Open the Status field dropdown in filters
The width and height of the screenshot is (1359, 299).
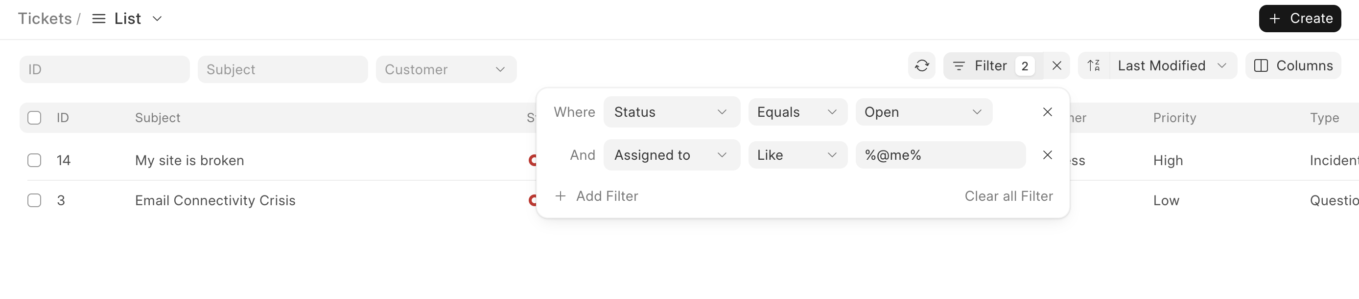671,111
